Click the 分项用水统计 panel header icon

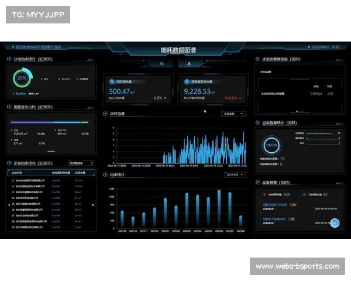(9, 59)
